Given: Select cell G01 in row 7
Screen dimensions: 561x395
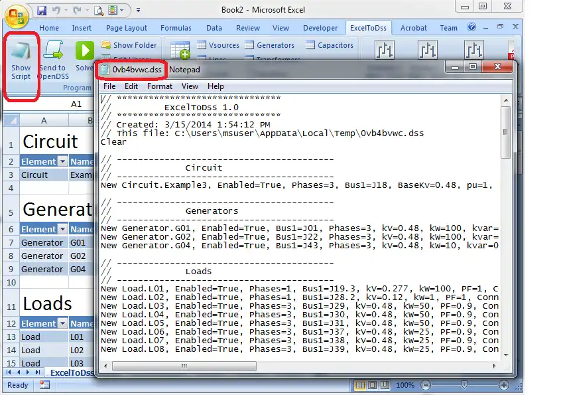Looking at the screenshot, I should (x=81, y=242).
